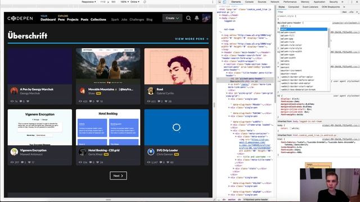Open the SVG Drip Loader thumbnail
This screenshot has height=202, width=360.
(x=176, y=127)
